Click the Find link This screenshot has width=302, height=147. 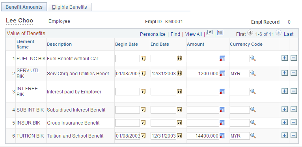click(x=175, y=34)
